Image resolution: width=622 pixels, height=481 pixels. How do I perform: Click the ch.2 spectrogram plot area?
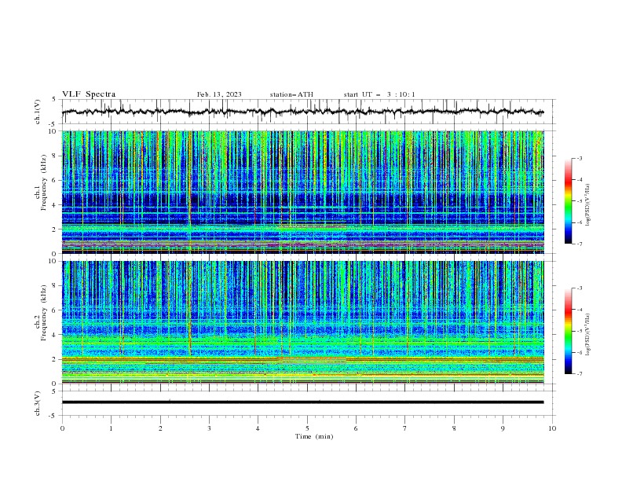[302, 322]
